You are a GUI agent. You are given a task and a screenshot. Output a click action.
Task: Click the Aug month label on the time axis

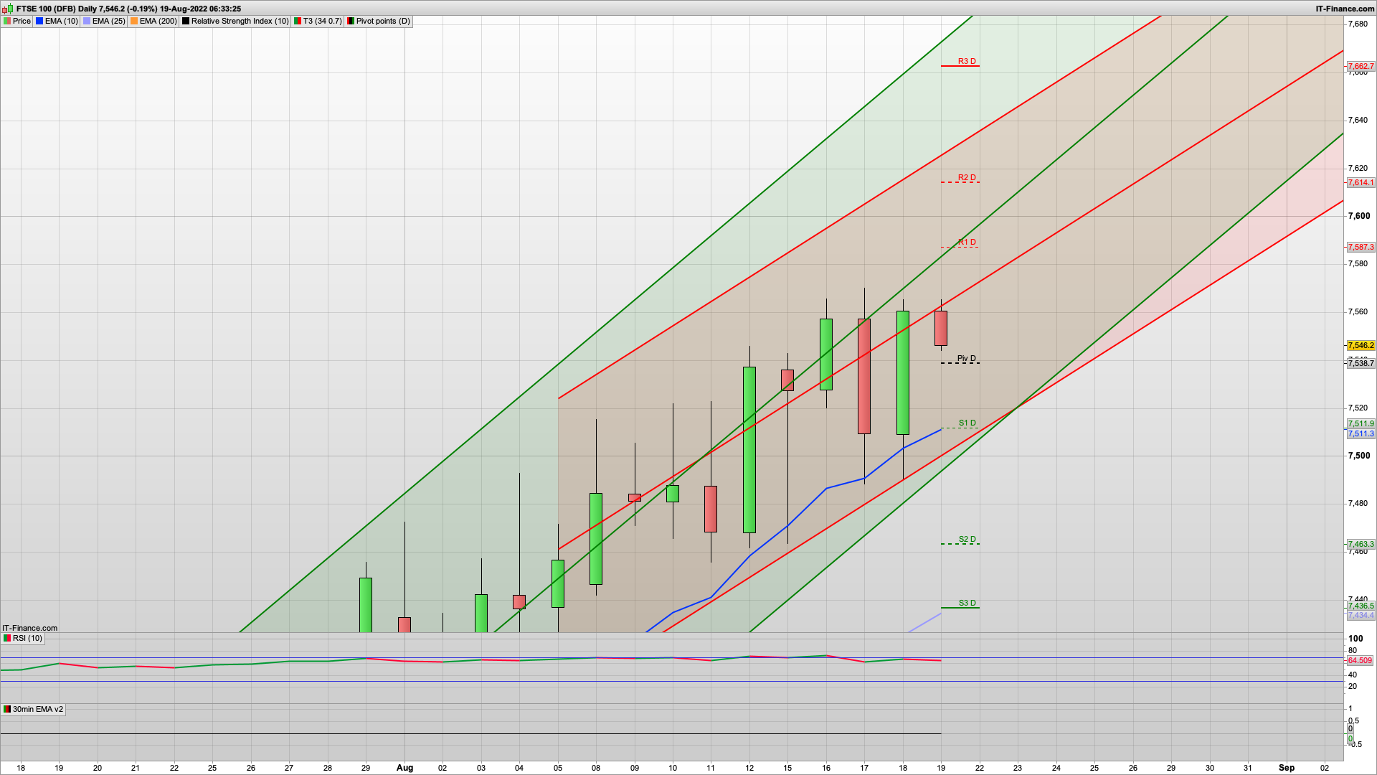coord(404,767)
